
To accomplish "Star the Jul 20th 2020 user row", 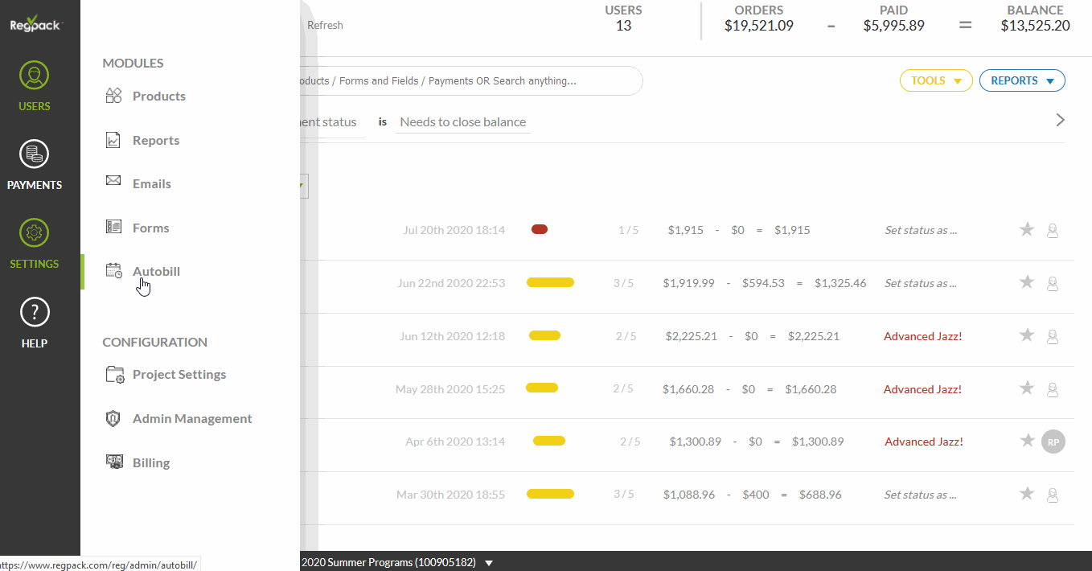I will (x=1026, y=230).
